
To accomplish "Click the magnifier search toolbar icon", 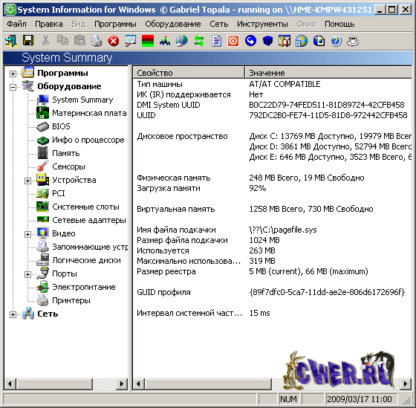I will 131,41.
